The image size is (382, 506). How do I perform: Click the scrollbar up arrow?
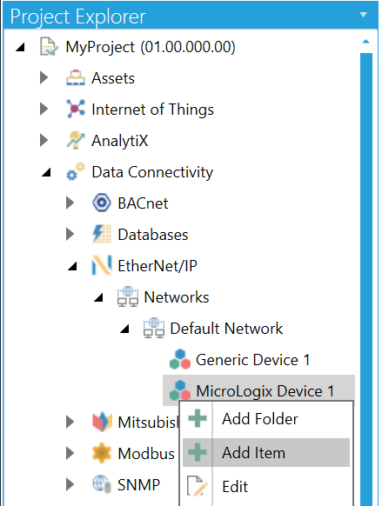[x=365, y=42]
